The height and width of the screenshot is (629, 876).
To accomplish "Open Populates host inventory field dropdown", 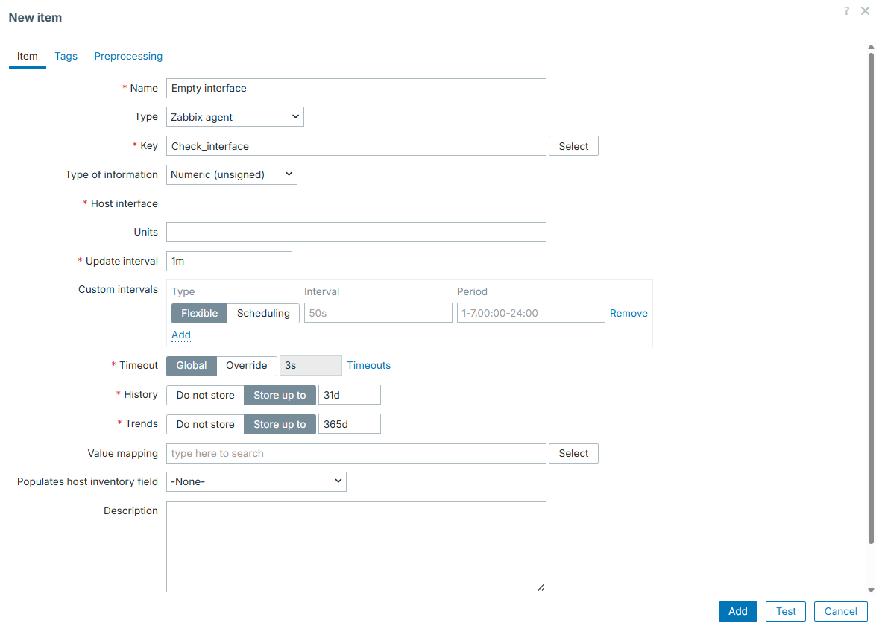I will tap(256, 481).
